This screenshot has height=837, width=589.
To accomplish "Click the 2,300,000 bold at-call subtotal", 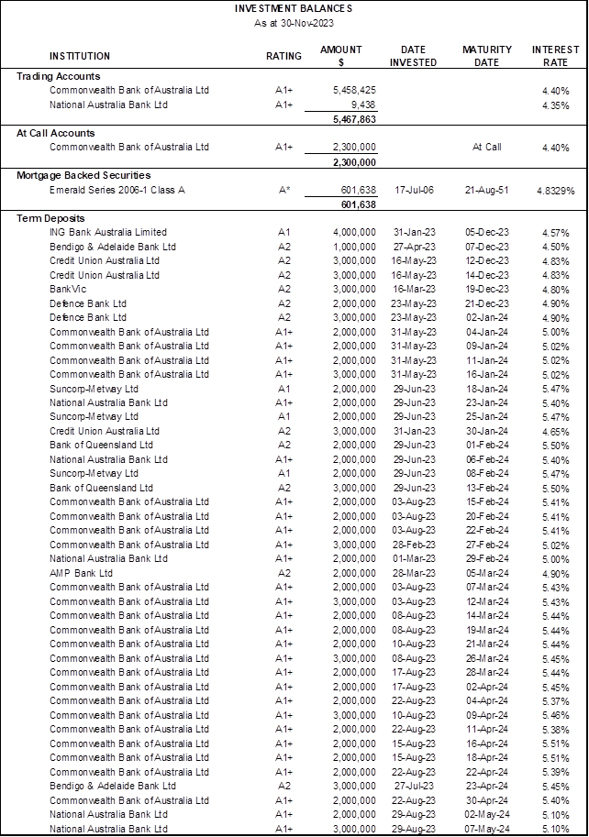I will (354, 161).
